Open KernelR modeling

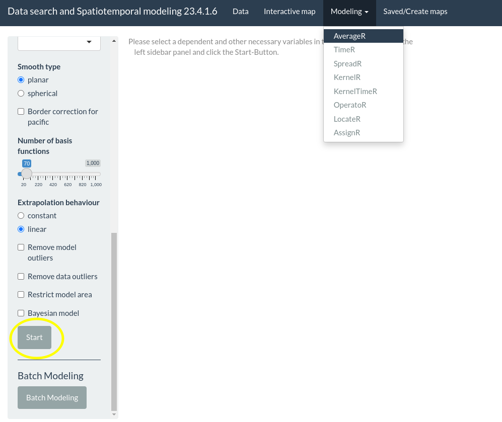coord(347,77)
